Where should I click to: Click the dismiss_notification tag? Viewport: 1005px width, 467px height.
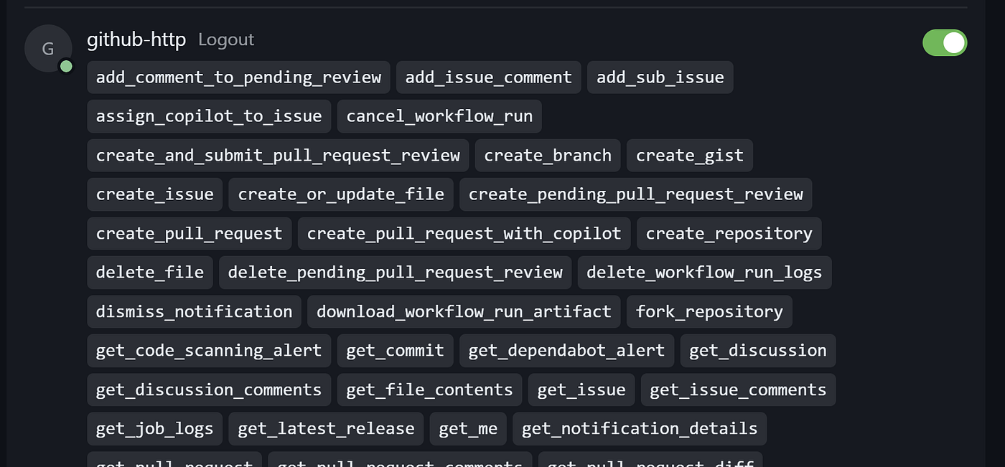195,311
